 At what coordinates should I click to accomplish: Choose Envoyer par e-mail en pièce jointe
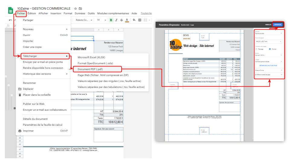tap(43, 62)
